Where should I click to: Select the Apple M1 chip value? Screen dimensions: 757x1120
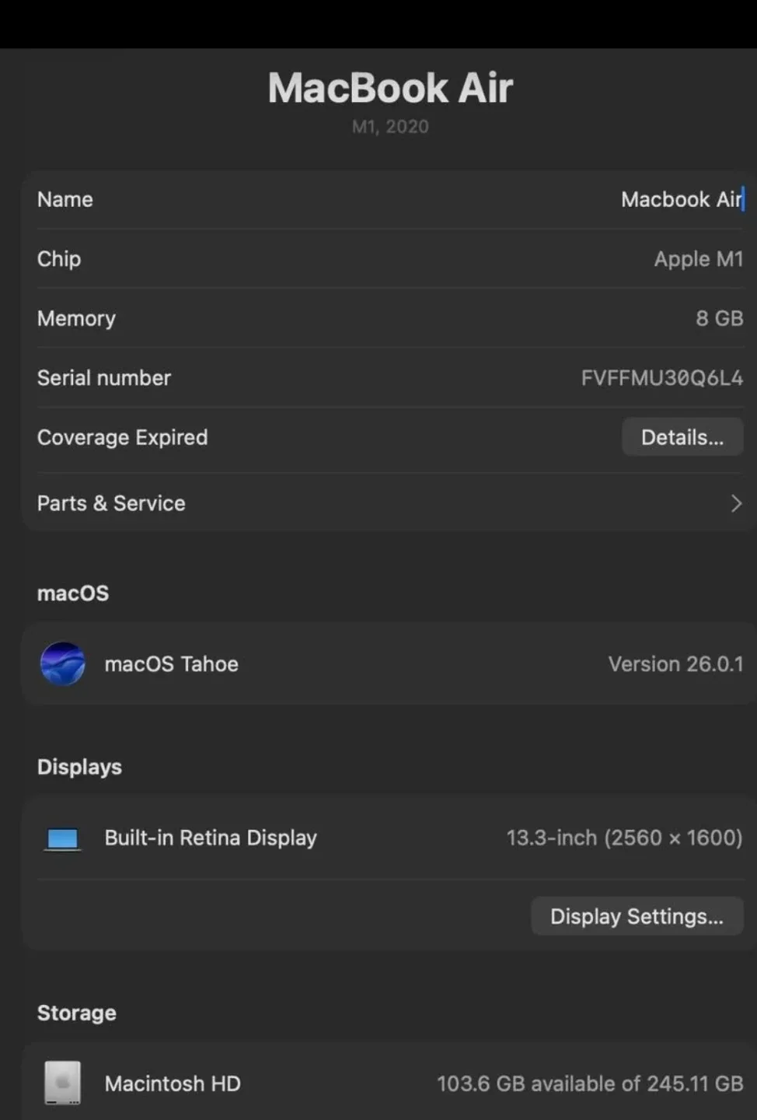click(698, 259)
